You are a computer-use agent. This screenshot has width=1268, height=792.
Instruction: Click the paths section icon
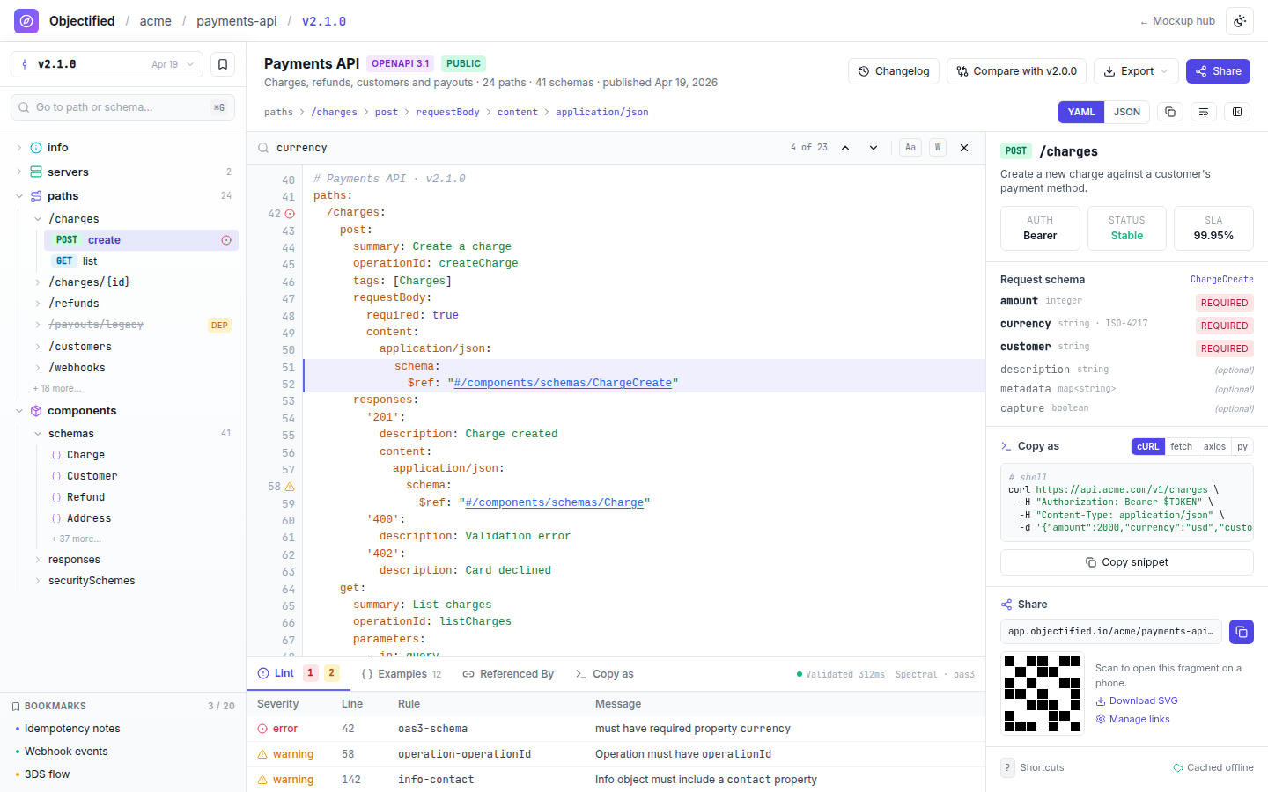(x=36, y=196)
